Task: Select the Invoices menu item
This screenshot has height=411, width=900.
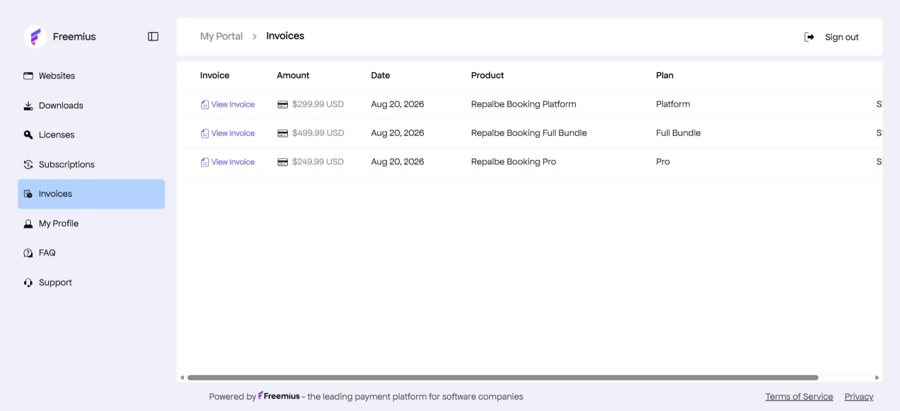Action: 91,194
